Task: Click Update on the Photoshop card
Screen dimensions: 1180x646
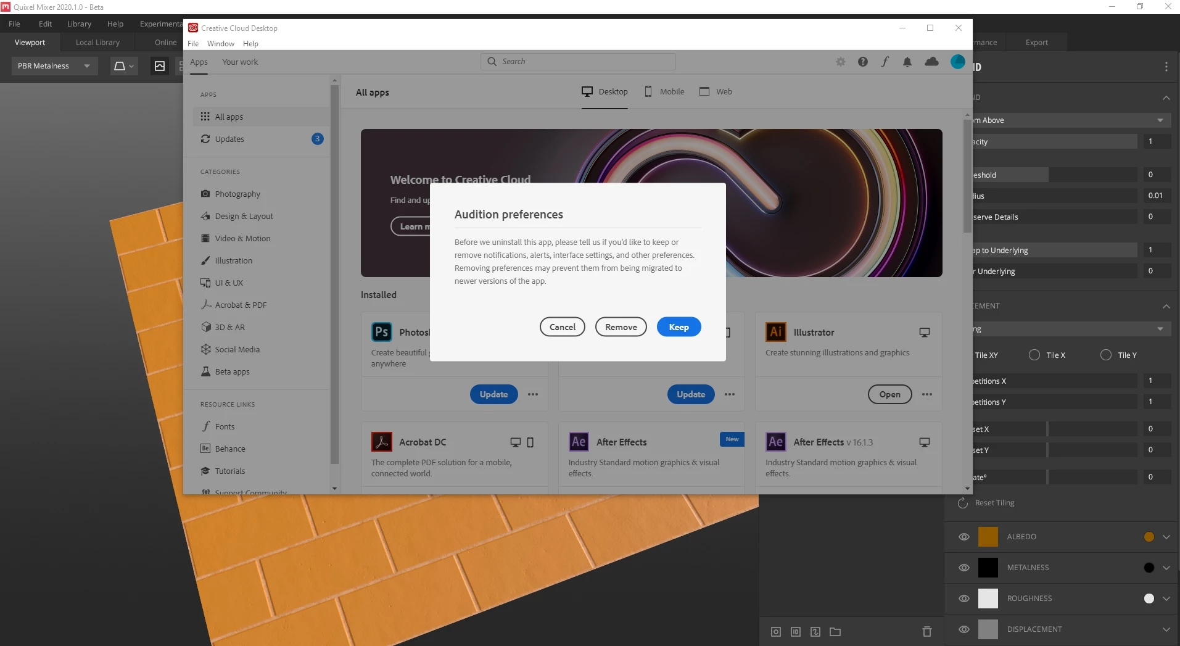Action: pyautogui.click(x=493, y=394)
